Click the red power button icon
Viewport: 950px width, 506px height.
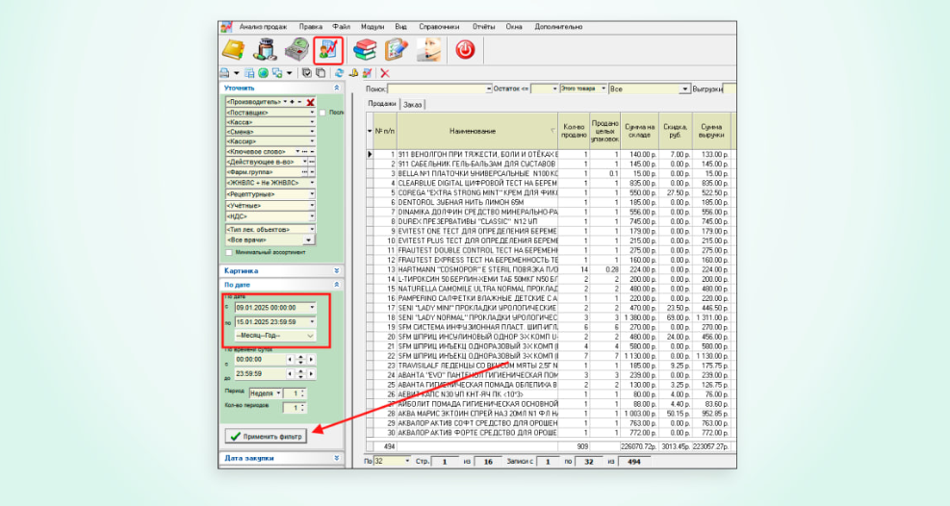coord(465,50)
